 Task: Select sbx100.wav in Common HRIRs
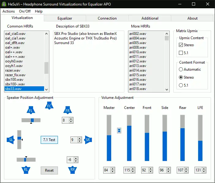24,80
